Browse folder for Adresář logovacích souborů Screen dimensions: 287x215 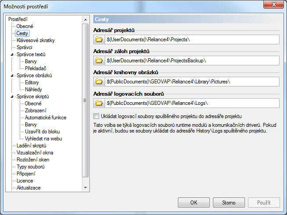click(x=99, y=103)
